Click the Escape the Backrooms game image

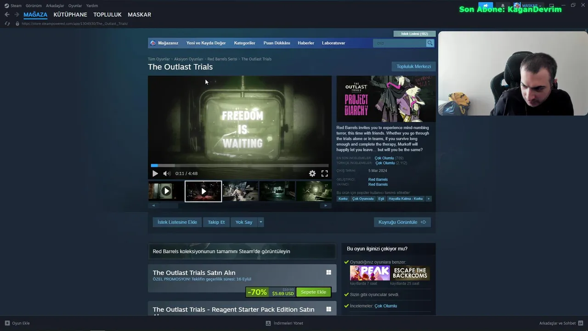coord(410,273)
